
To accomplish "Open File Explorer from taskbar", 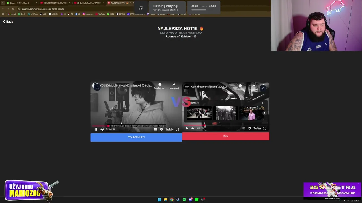I will click(x=165, y=200).
